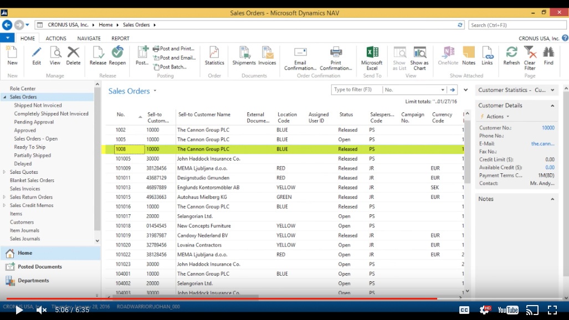Viewport: 569px width, 320px height.
Task: Click address bar refresh icon
Action: 460,25
